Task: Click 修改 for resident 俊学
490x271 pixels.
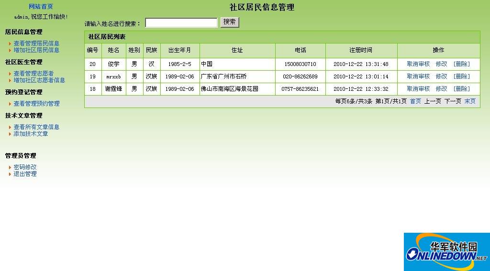Action: pyautogui.click(x=441, y=64)
